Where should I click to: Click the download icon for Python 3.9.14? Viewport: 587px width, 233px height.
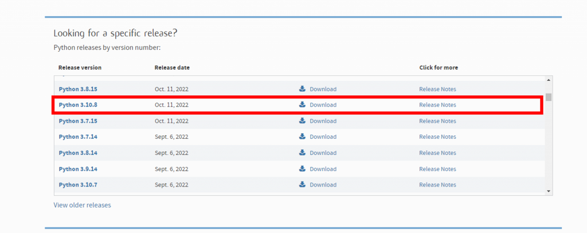[x=303, y=169]
